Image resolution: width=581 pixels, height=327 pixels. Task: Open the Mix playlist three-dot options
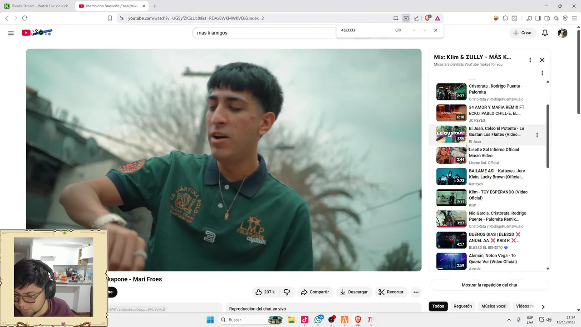pos(530,60)
